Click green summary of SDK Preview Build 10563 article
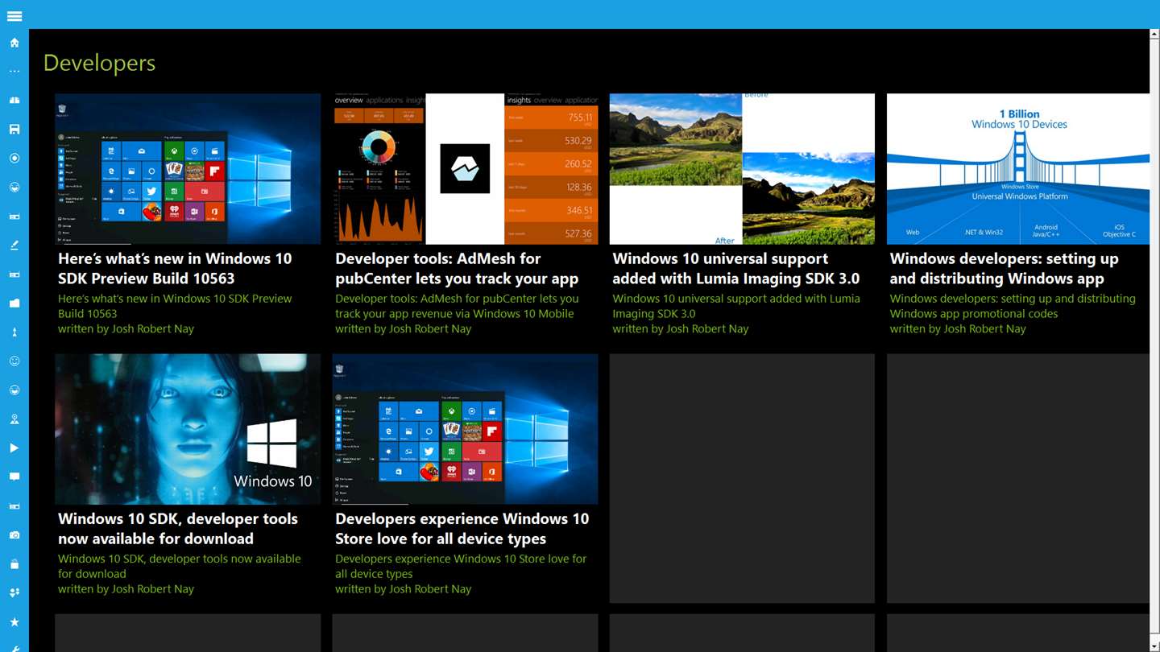Viewport: 1160px width, 652px height. (175, 306)
